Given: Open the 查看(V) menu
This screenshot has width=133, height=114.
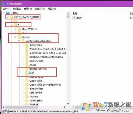Looking at the screenshot, I should point(28,9).
